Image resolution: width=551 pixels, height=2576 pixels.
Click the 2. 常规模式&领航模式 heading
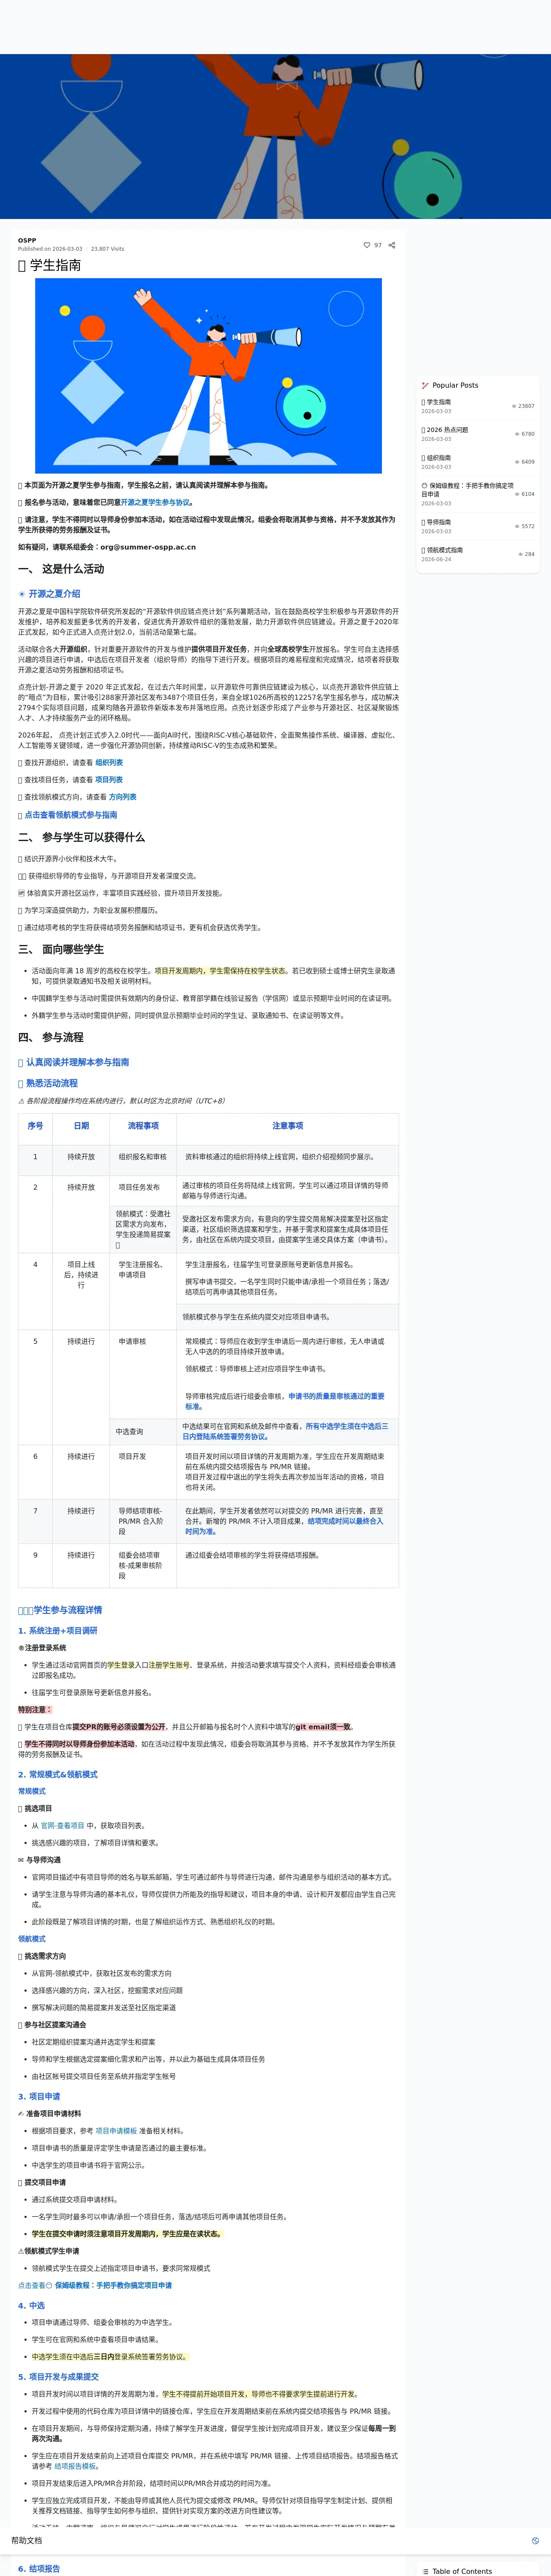[x=58, y=1775]
